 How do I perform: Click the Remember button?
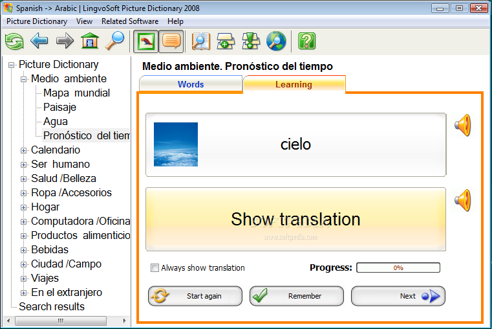pos(297,296)
